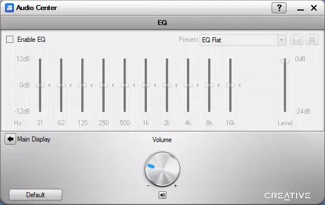Close the Audio Center window
325x205 pixels.
click(x=314, y=8)
